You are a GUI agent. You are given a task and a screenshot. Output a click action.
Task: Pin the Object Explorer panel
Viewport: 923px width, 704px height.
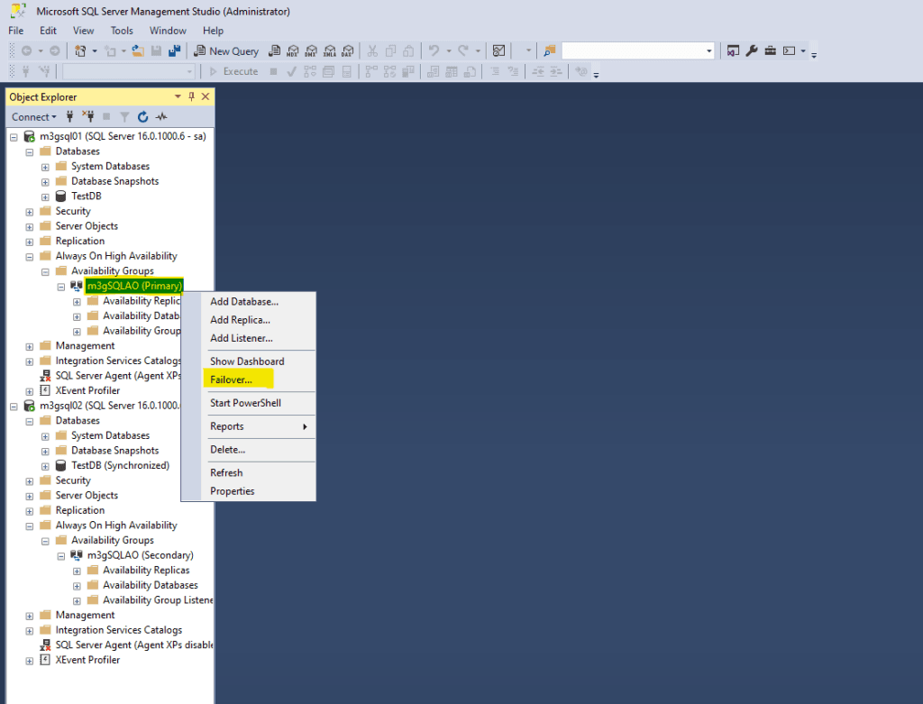[x=191, y=96]
